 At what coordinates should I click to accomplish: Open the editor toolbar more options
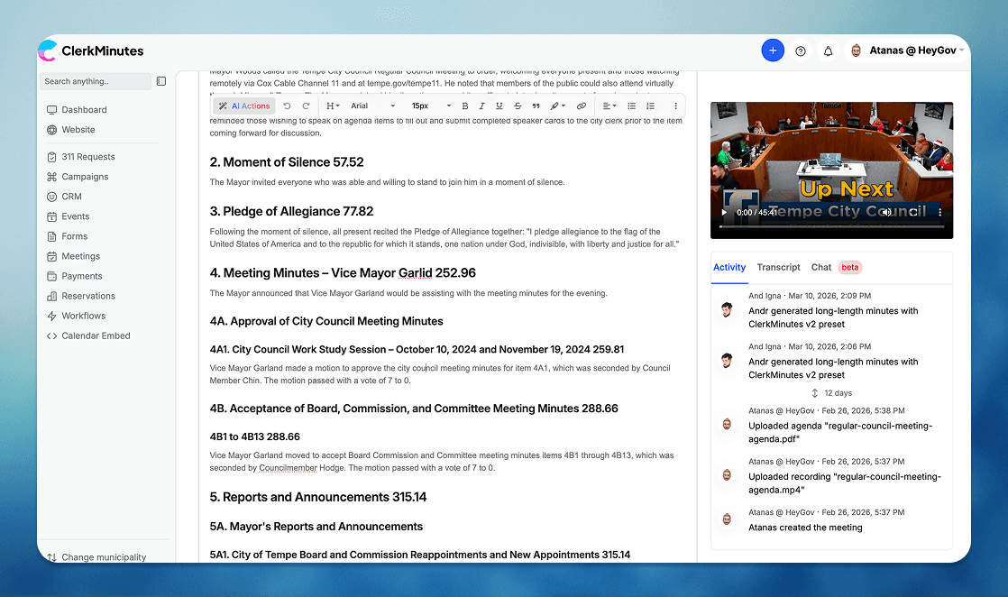click(675, 106)
